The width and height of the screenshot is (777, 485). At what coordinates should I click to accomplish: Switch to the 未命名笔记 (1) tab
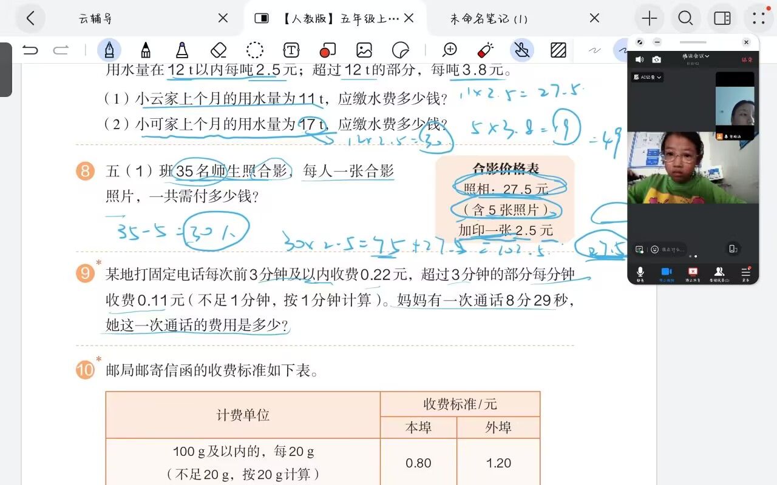tap(489, 19)
